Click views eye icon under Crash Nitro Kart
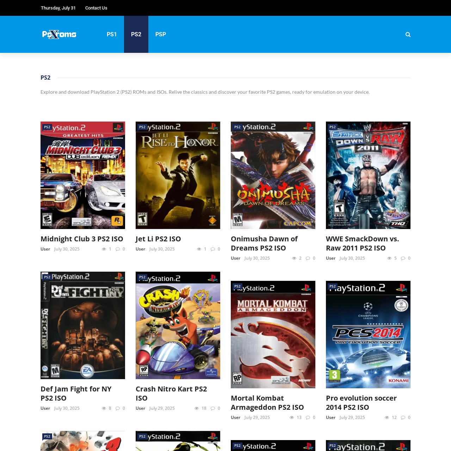This screenshot has height=451, width=451. pyautogui.click(x=197, y=408)
